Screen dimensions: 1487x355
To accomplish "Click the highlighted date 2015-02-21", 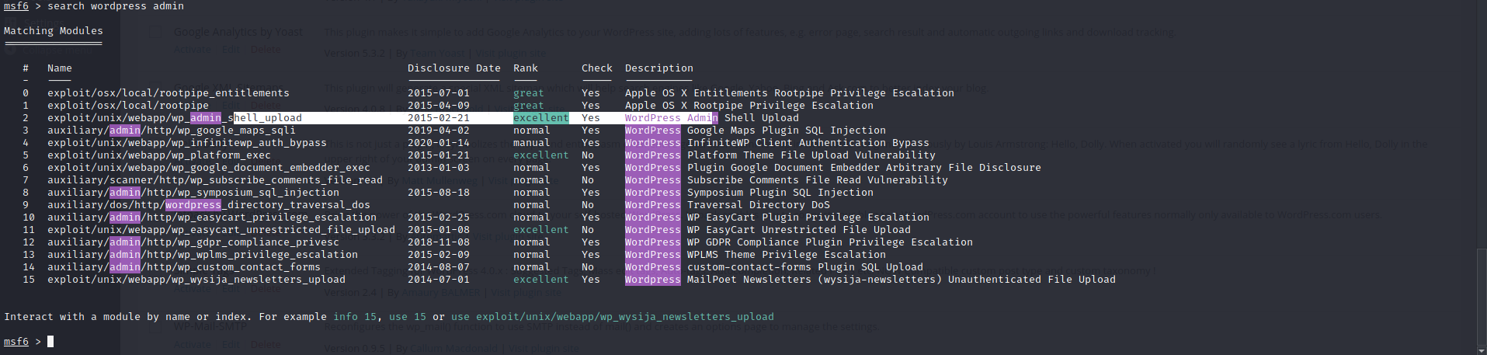I will (439, 118).
